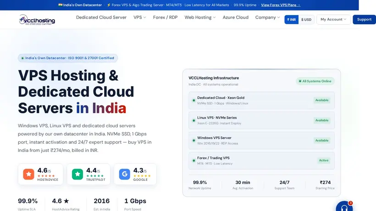Click the 99.9% Network Uptime stat
Image resolution: width=376 pixels, height=211 pixels.
[200, 185]
